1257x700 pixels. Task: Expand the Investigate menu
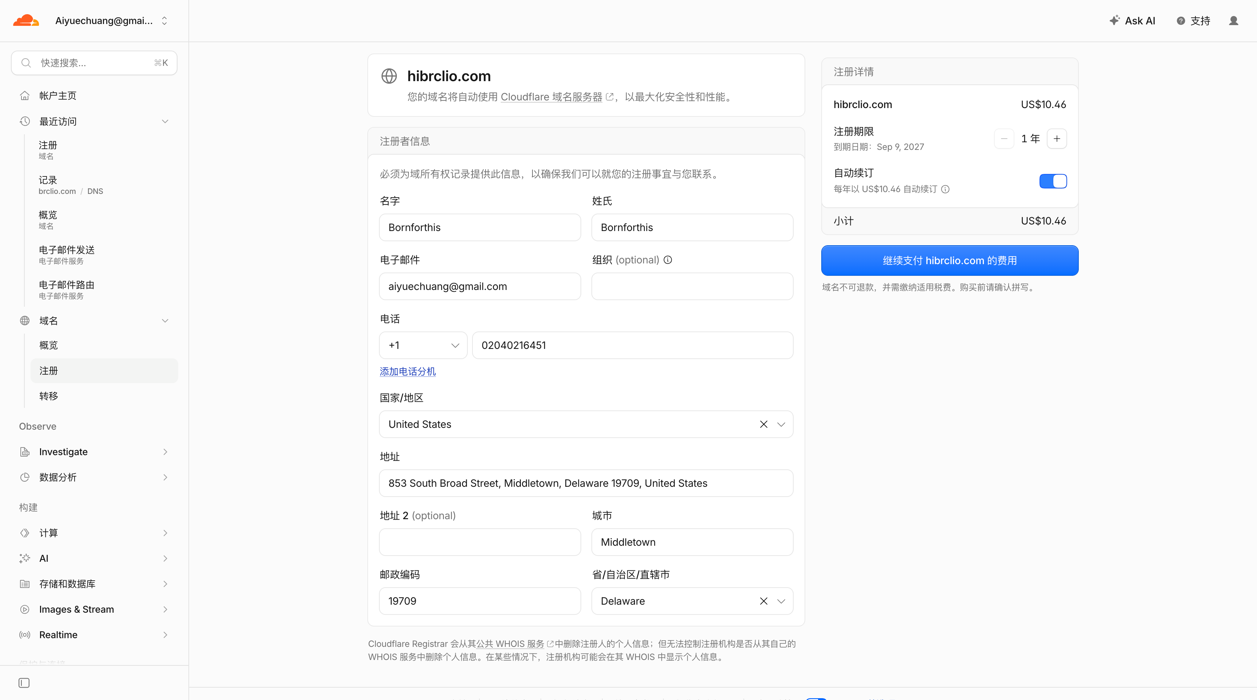coord(94,452)
